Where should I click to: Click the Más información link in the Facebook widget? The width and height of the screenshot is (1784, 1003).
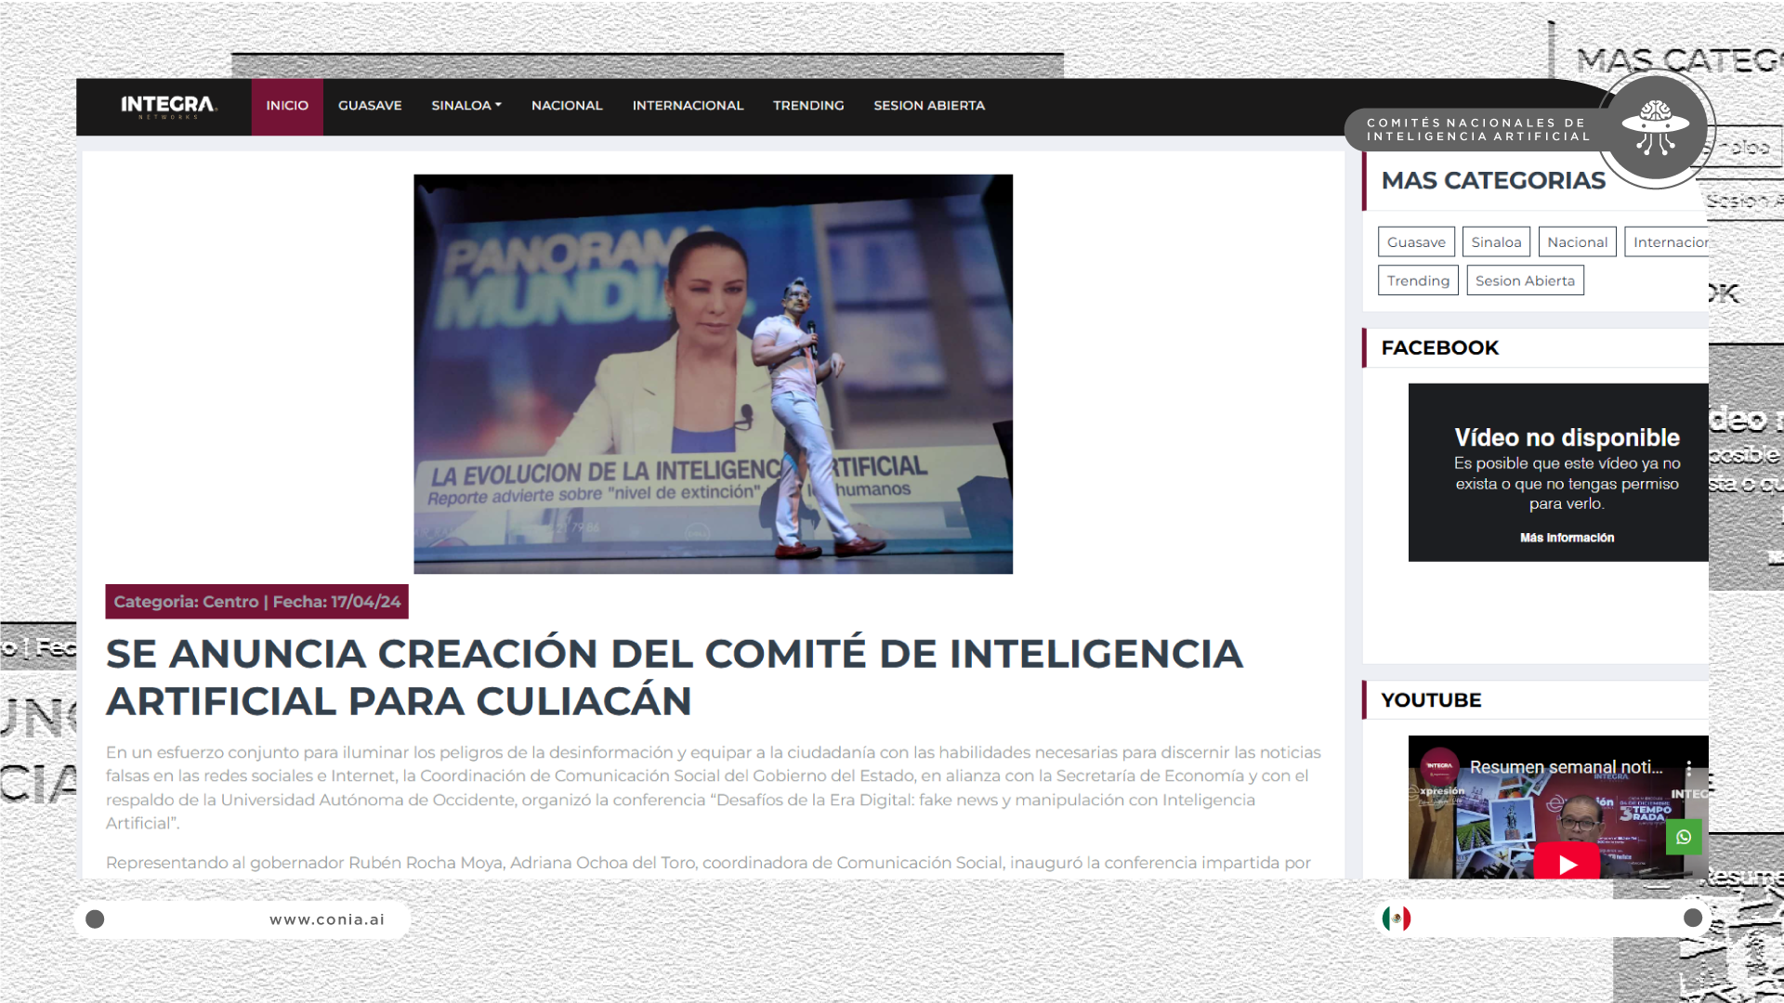pos(1567,537)
